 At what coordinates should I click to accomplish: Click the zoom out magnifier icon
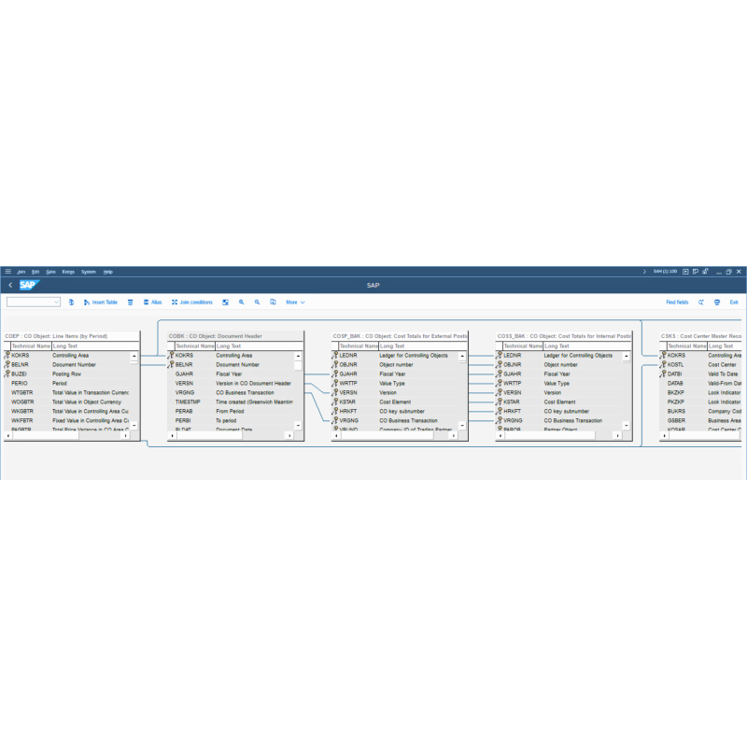(x=257, y=302)
